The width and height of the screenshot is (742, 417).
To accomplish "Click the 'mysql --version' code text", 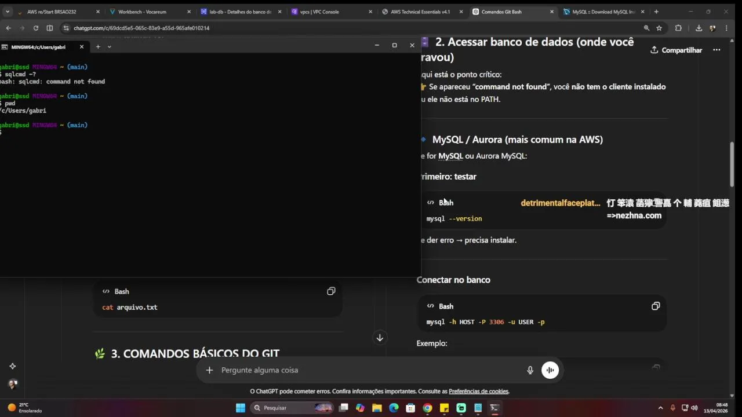I will pyautogui.click(x=454, y=218).
